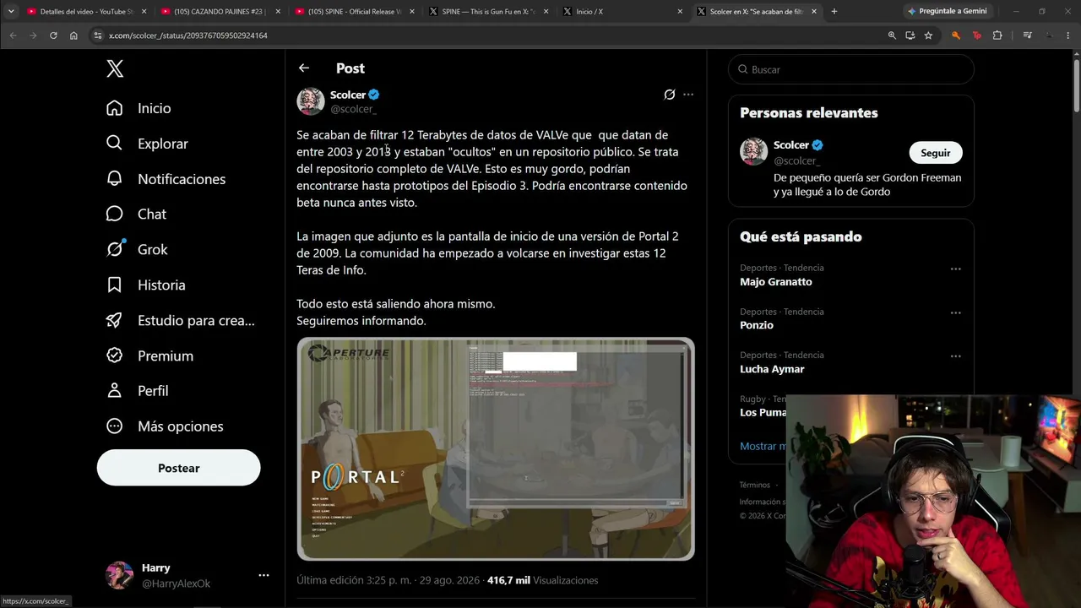Image resolution: width=1081 pixels, height=608 pixels.
Task: Go back using the Post header arrow
Action: [304, 68]
